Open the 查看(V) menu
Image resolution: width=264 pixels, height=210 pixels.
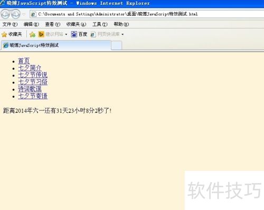tap(53, 24)
